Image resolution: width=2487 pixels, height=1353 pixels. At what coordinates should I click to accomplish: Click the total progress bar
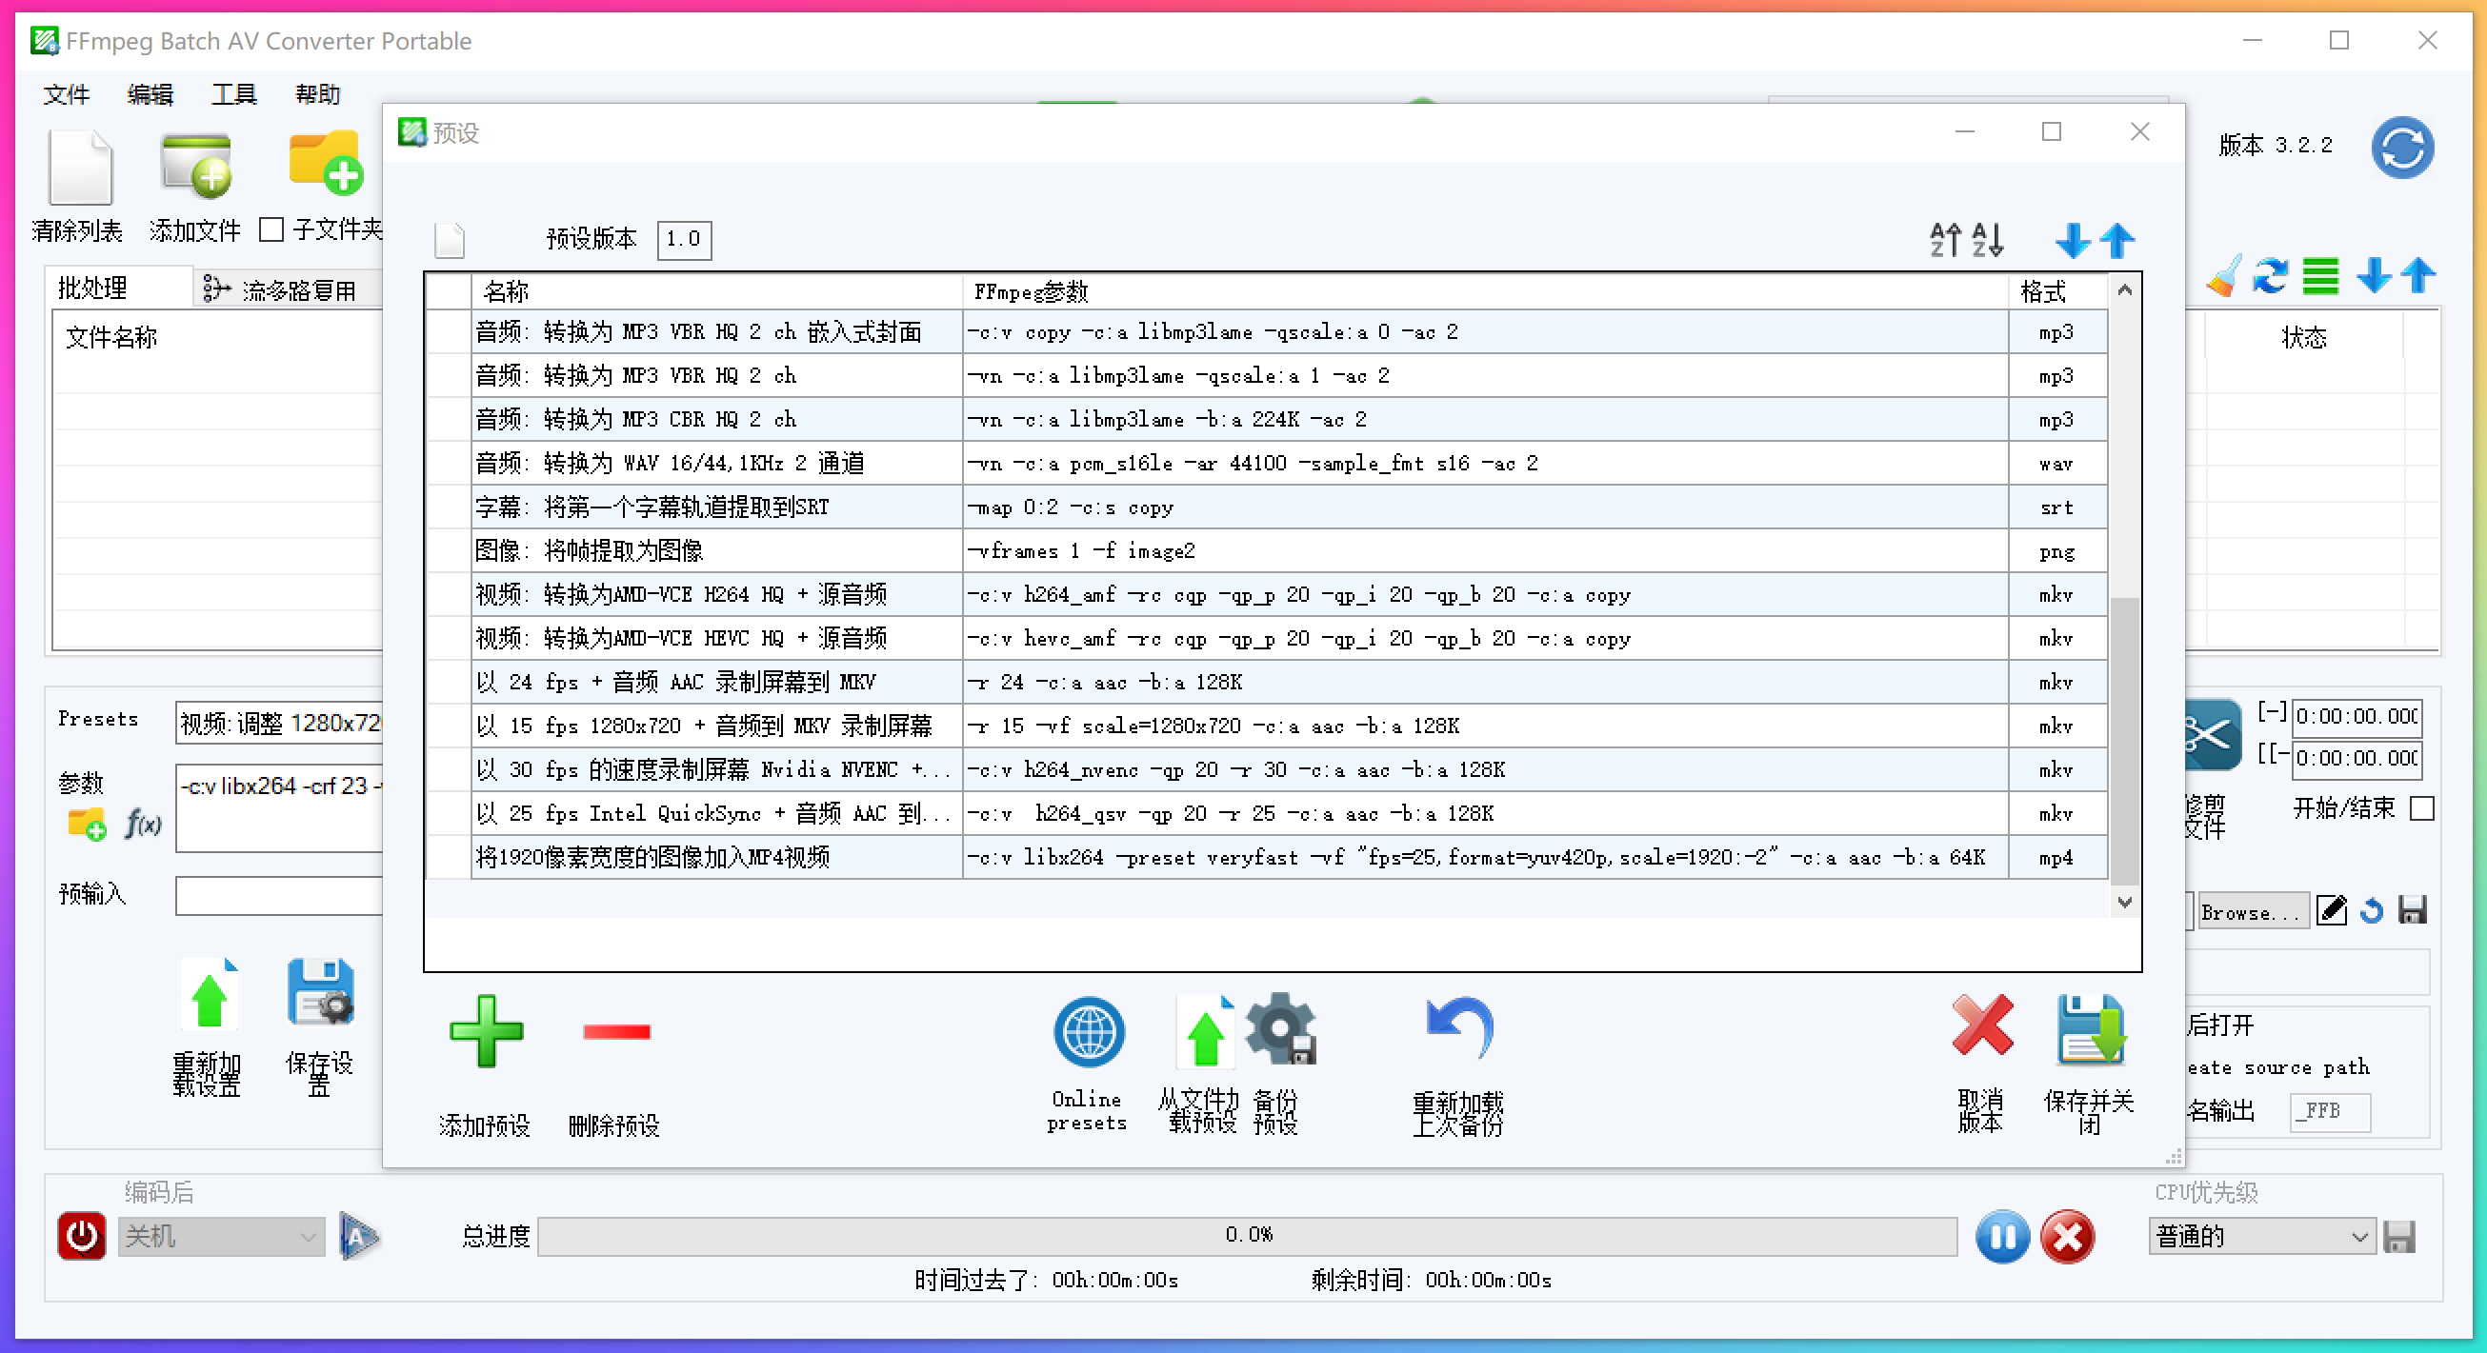click(x=1246, y=1235)
